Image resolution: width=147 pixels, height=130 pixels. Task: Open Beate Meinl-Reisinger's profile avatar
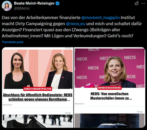7,6
